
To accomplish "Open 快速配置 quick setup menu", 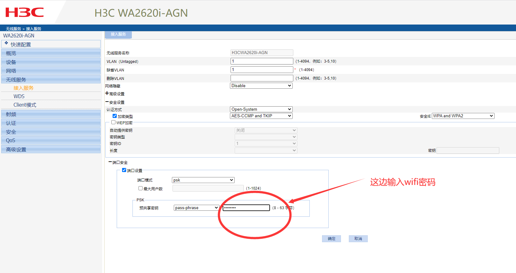I will point(51,44).
